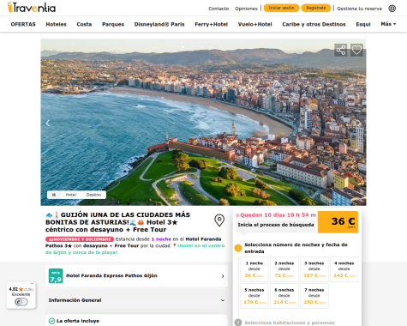
Task: Click the Gijón aerial main photo
Action: (x=203, y=123)
